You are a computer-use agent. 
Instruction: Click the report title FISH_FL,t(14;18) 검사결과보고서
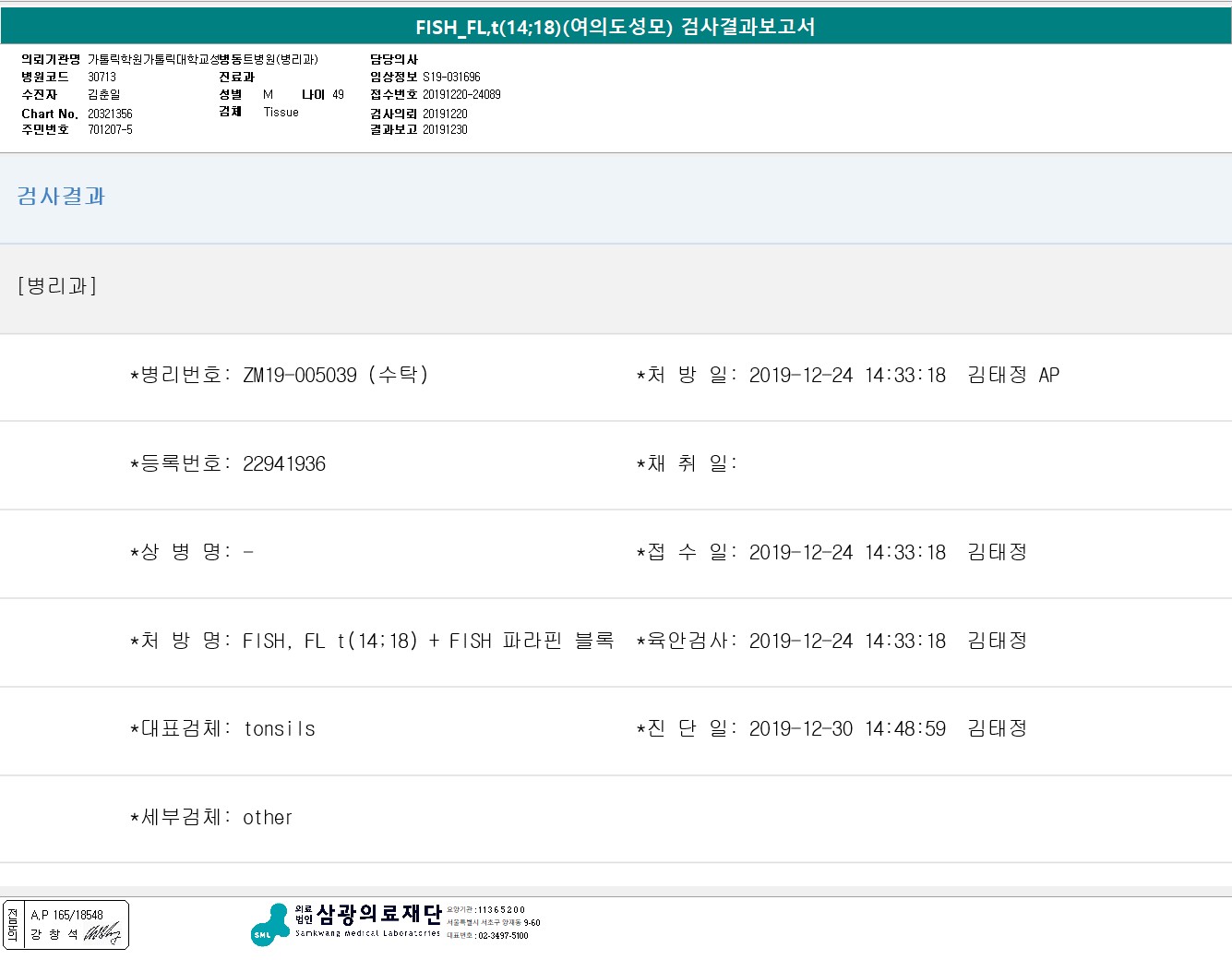click(x=616, y=27)
